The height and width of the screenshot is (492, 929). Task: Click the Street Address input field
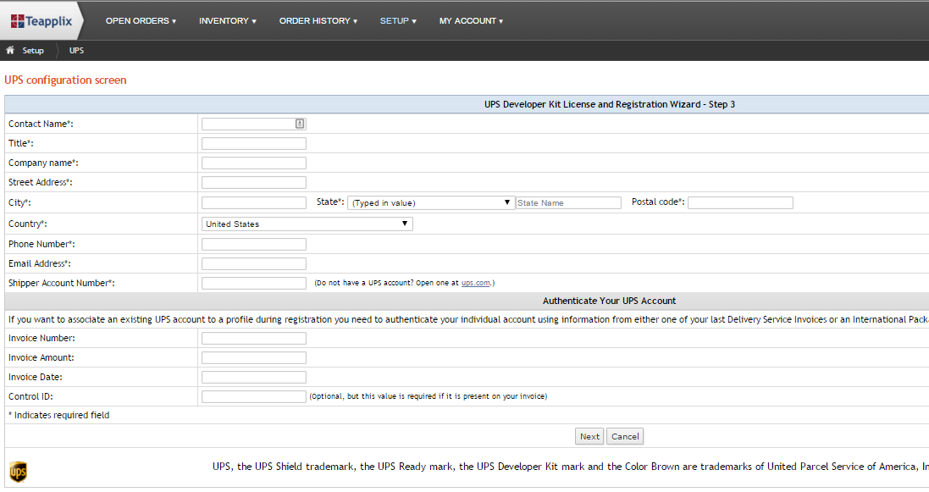[x=253, y=183]
